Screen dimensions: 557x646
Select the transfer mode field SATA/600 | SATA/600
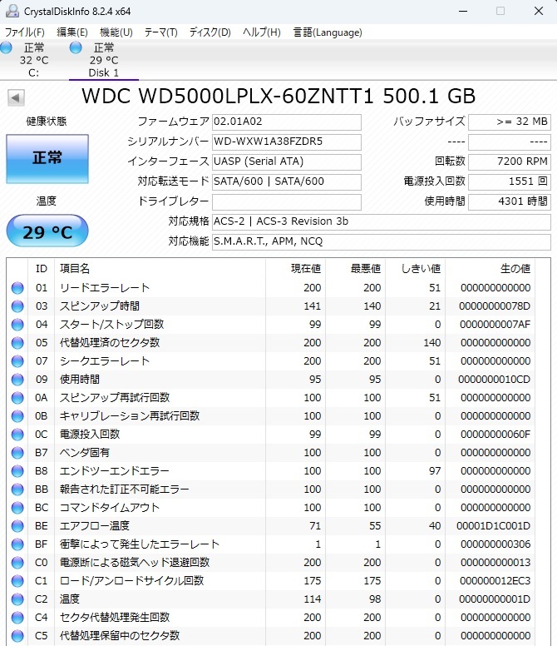point(287,181)
